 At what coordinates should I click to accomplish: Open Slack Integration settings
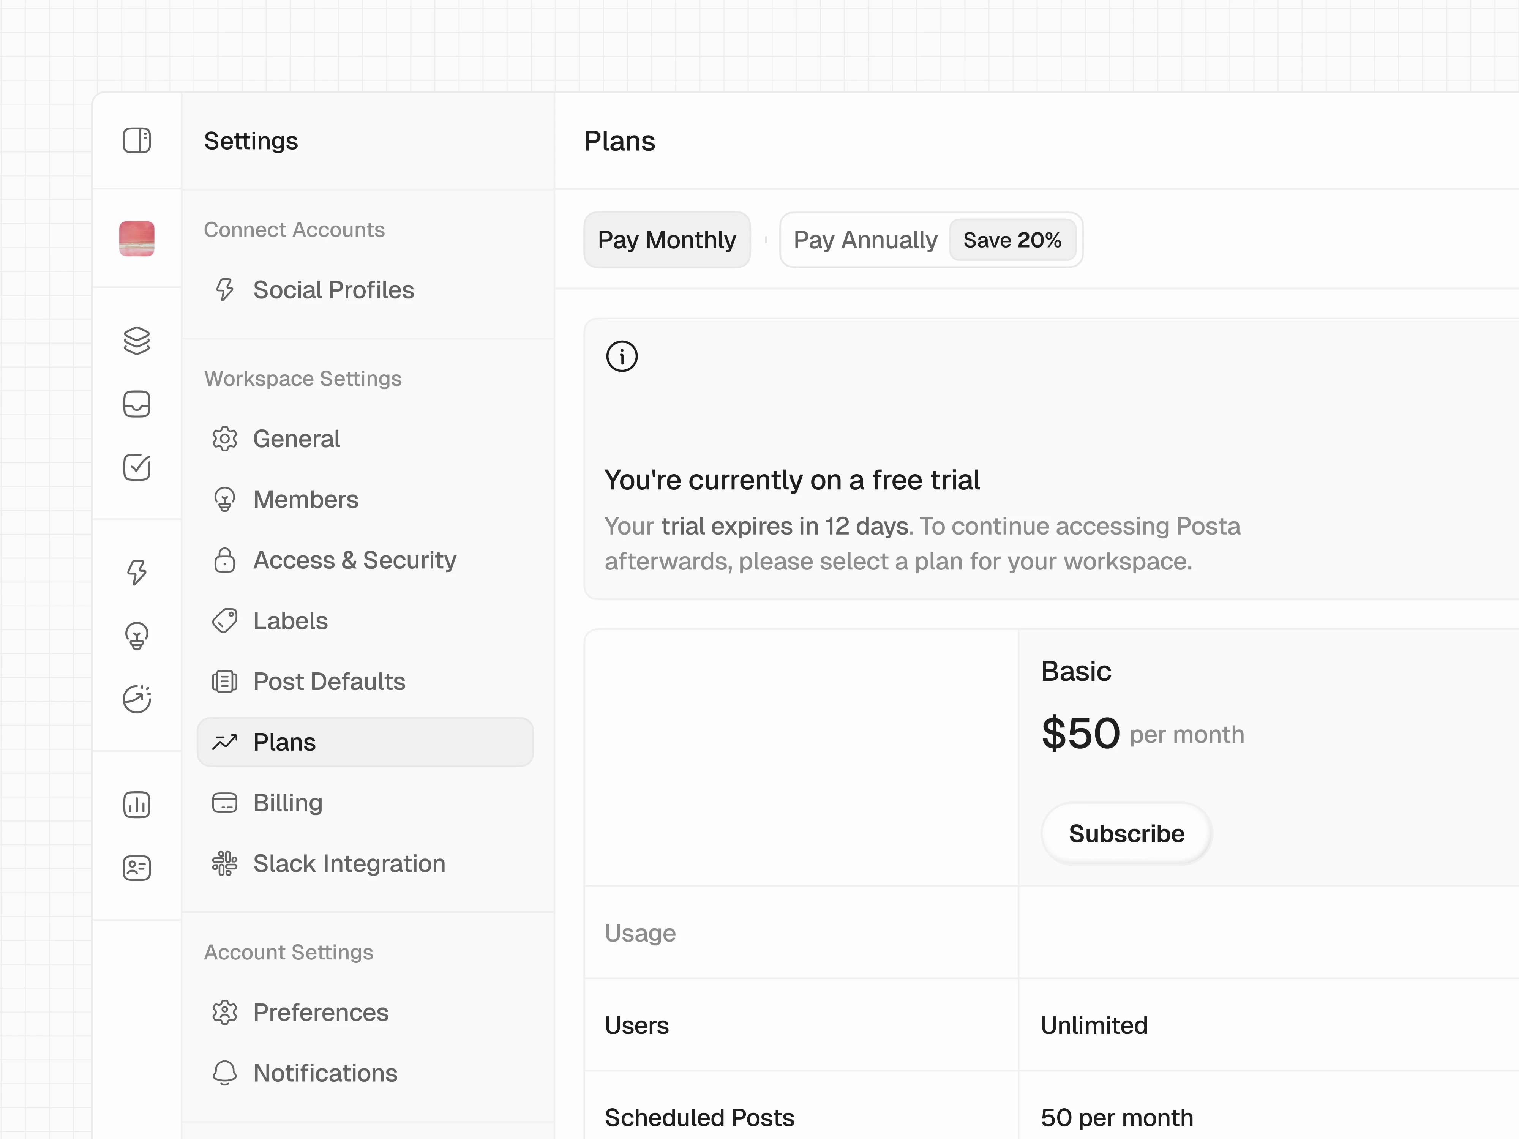(349, 863)
